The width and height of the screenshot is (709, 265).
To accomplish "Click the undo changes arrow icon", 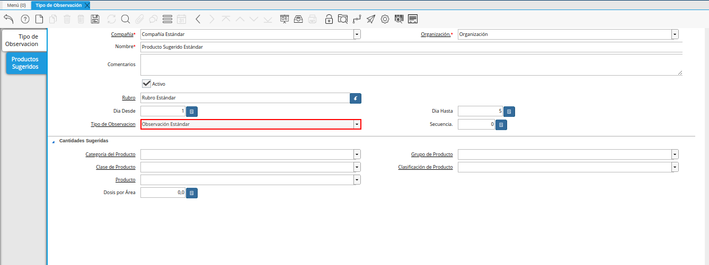I will 8,19.
